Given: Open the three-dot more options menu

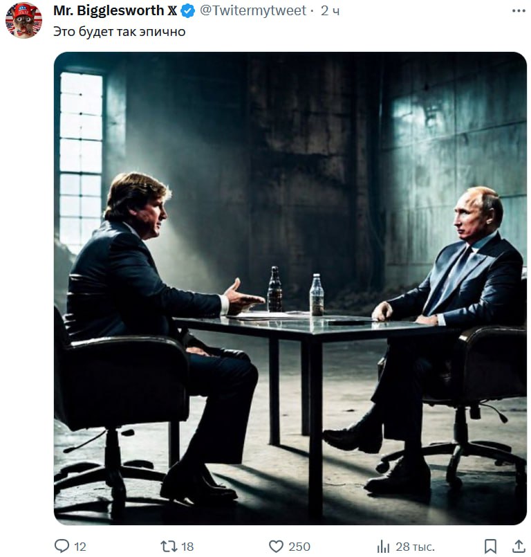Looking at the screenshot, I should point(518,11).
